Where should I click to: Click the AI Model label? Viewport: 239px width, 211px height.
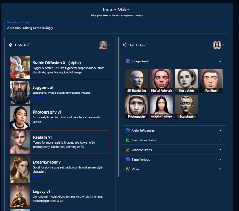pos(21,45)
